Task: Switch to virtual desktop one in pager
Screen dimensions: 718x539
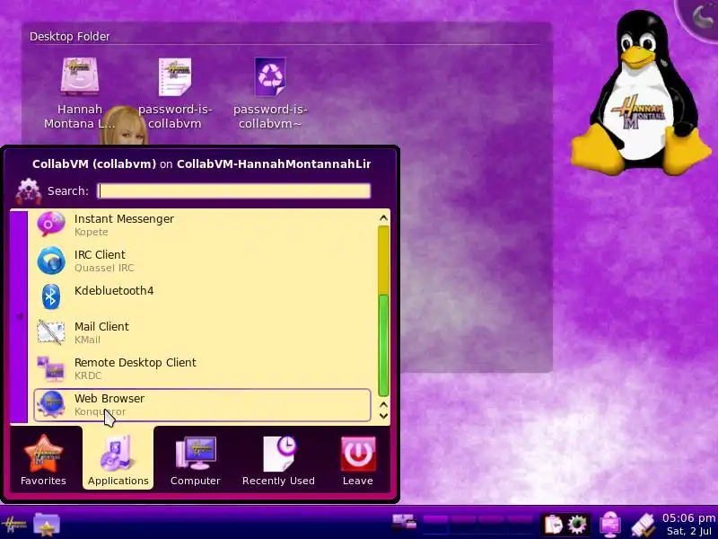Action: [x=435, y=525]
